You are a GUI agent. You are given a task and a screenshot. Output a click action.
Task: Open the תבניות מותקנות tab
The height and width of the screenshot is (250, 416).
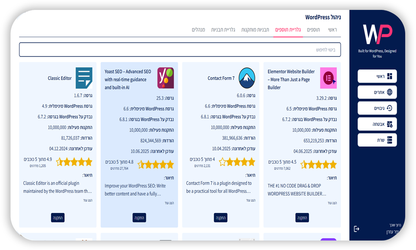(255, 30)
